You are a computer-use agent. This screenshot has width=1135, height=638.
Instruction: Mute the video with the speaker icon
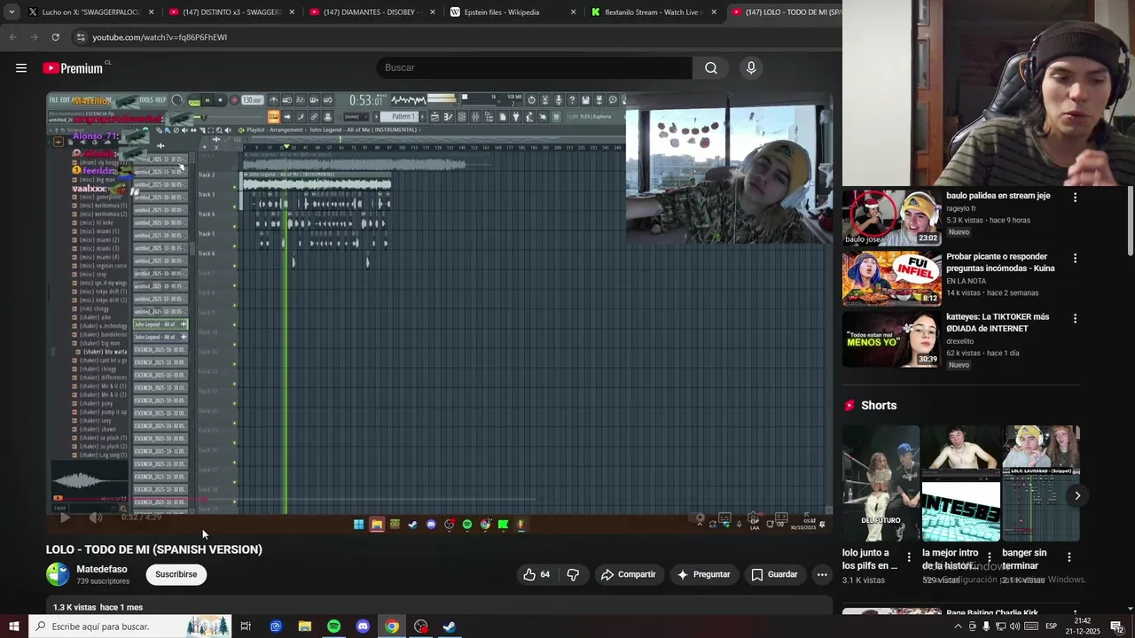coord(96,517)
